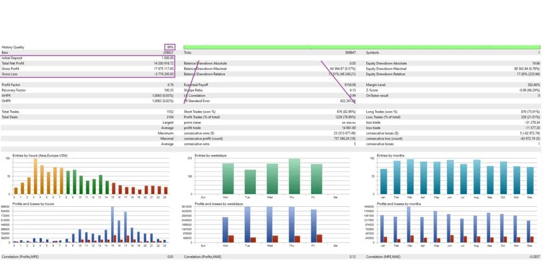
Task: Click Profits and losses by months title
Action: tap(399, 204)
